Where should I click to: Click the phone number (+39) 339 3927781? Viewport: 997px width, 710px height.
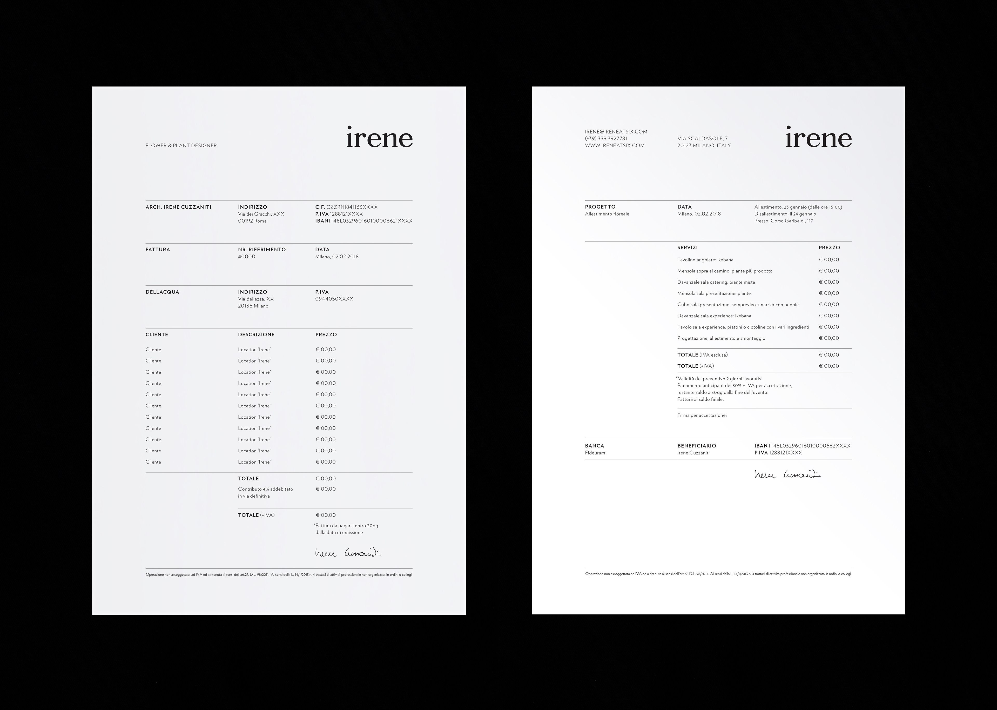point(606,139)
